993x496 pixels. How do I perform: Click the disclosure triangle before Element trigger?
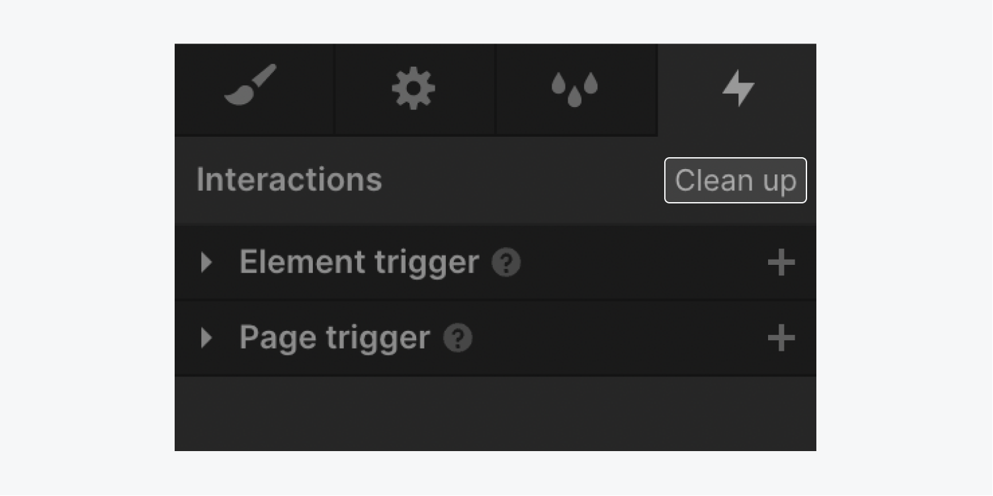click(206, 262)
